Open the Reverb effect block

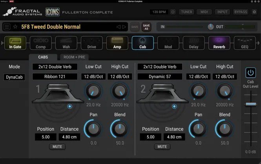click(x=219, y=43)
